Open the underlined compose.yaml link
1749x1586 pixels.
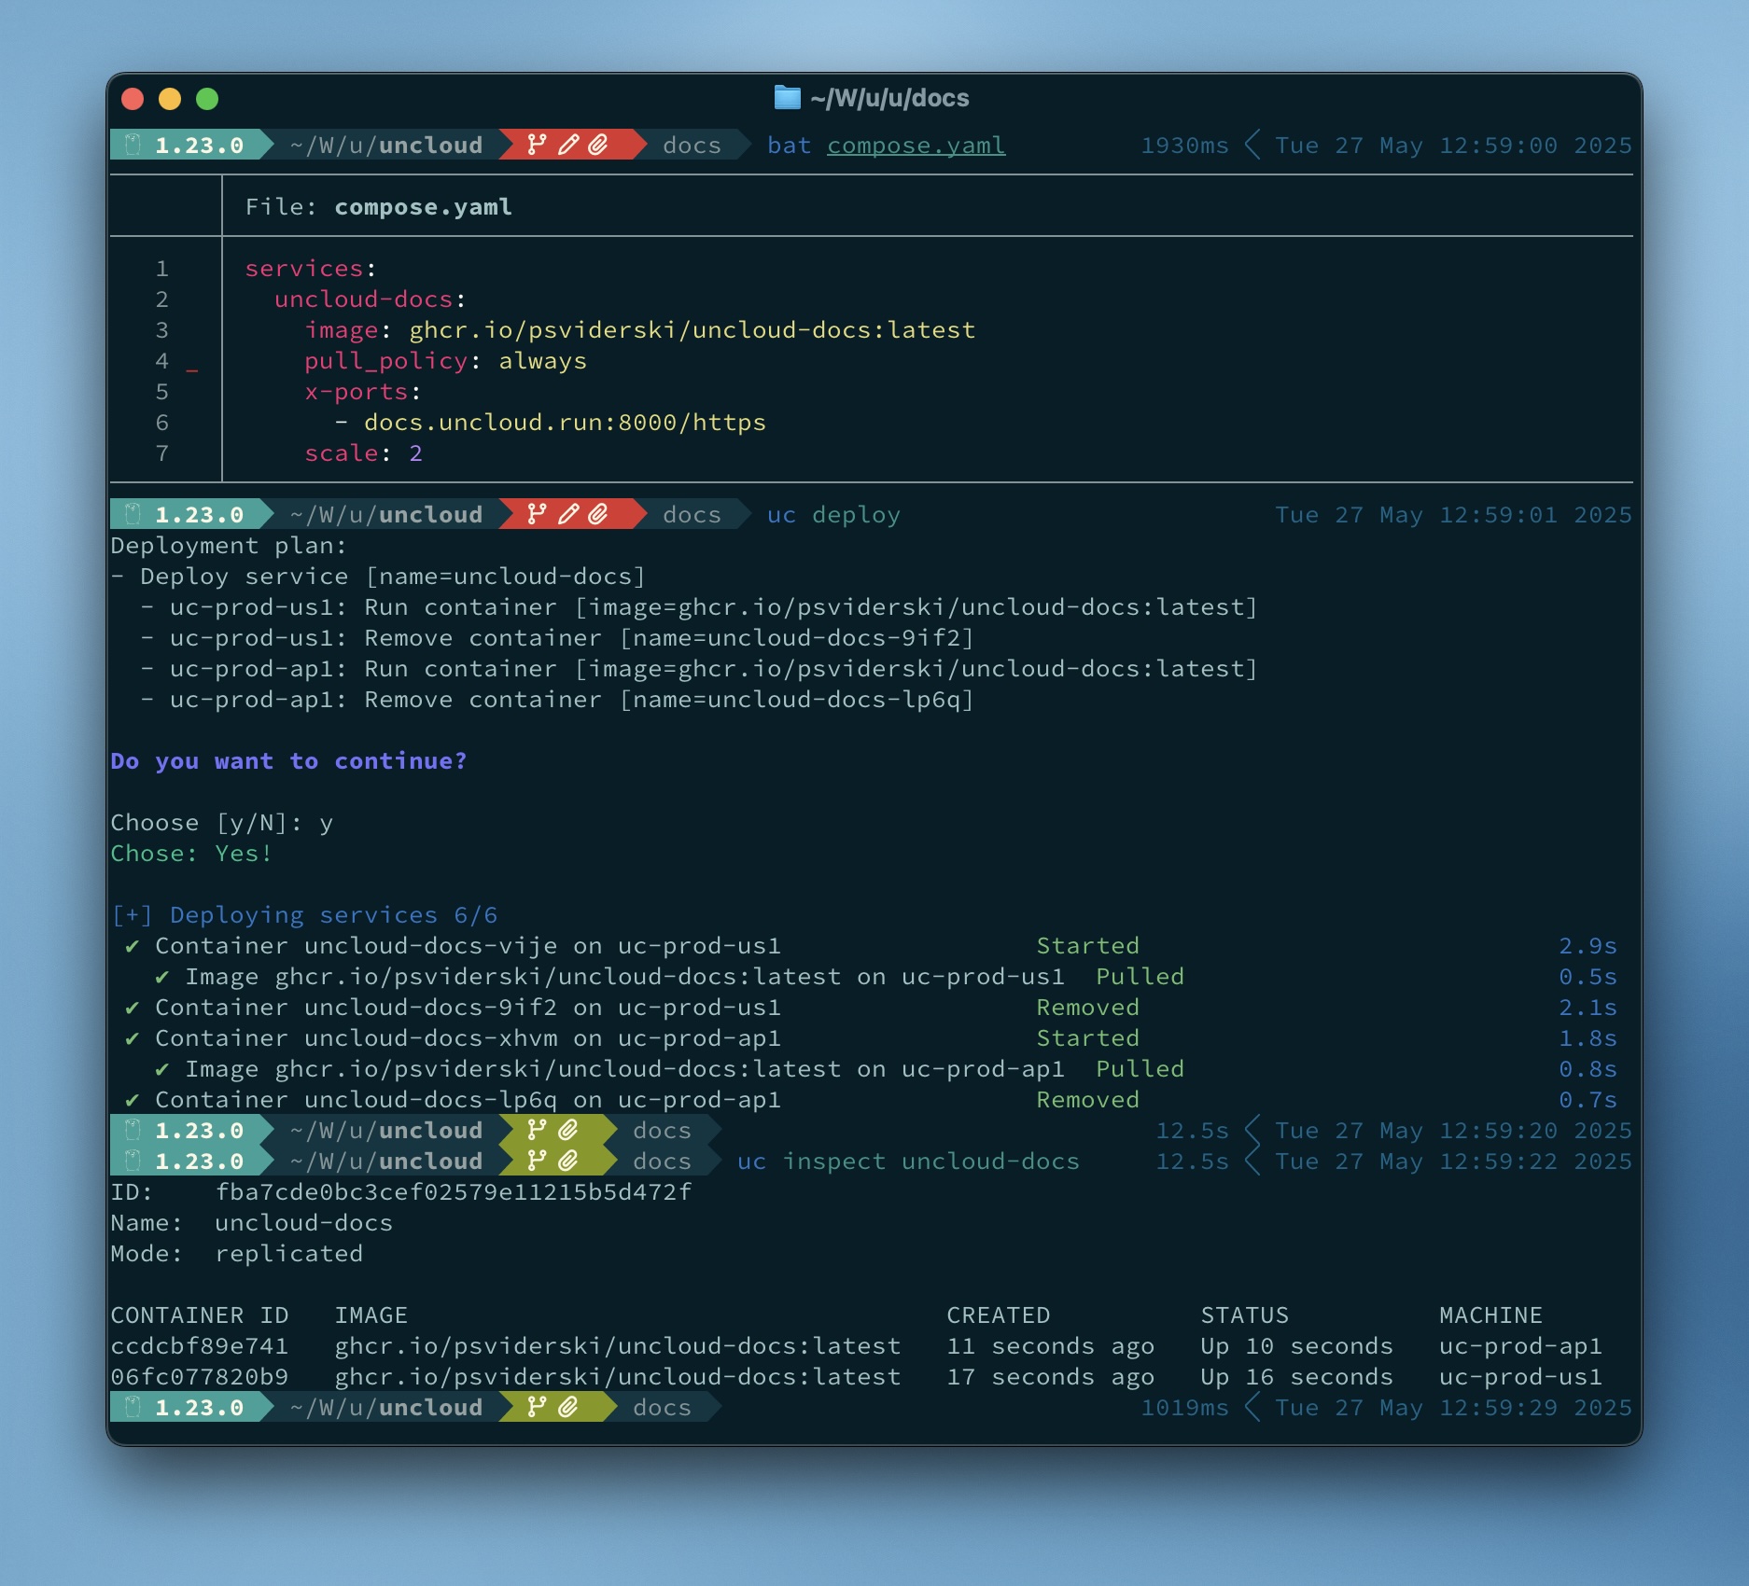pos(916,145)
